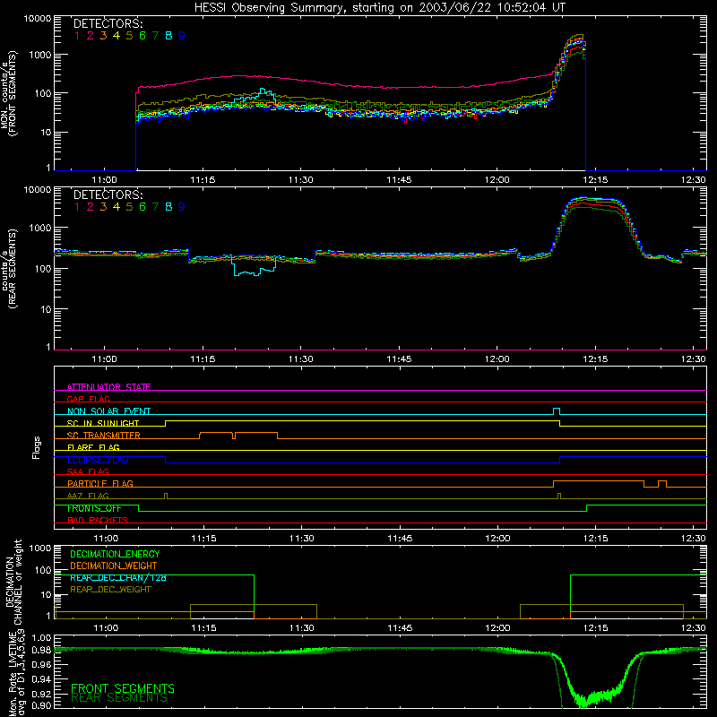
Task: Click the 1.00 livetime y-axis label
Action: tap(41, 637)
